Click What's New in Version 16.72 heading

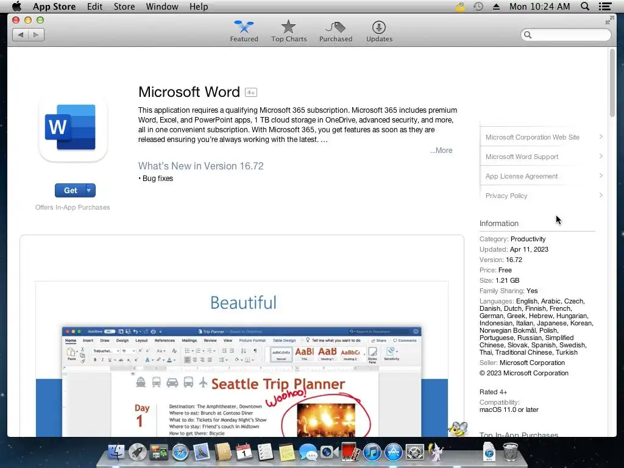coord(201,166)
